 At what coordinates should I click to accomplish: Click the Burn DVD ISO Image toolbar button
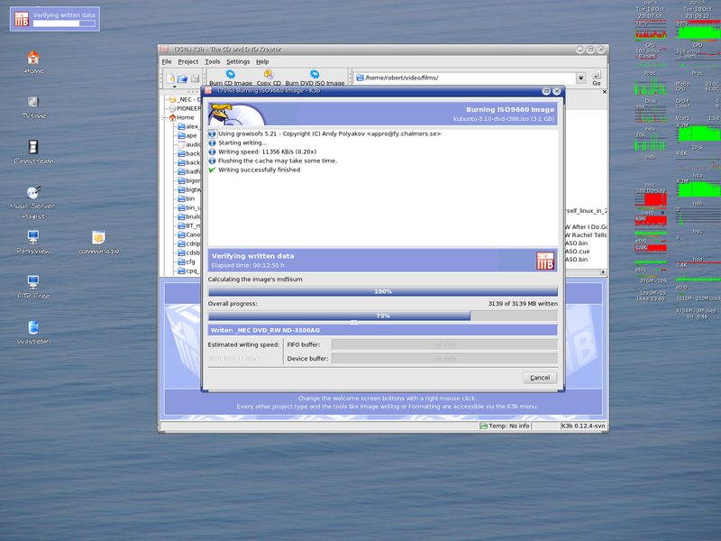click(315, 78)
